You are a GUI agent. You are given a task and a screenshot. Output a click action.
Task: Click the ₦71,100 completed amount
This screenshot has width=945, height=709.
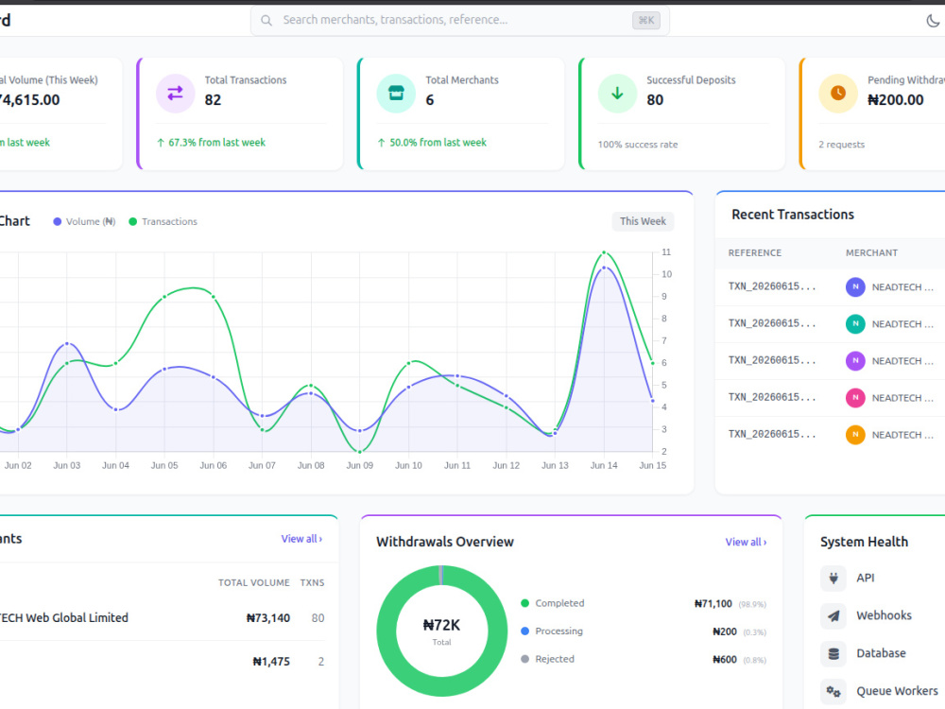coord(713,603)
